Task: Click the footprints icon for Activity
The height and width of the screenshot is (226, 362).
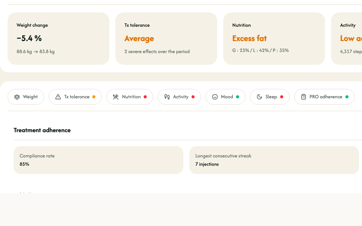Action: tap(167, 97)
